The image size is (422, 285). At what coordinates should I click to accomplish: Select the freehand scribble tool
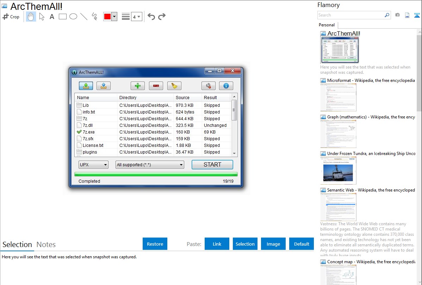point(94,17)
